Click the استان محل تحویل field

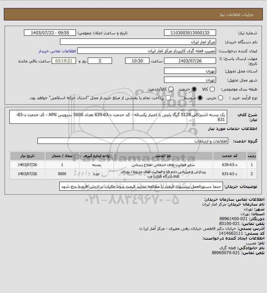[x=190, y=71]
